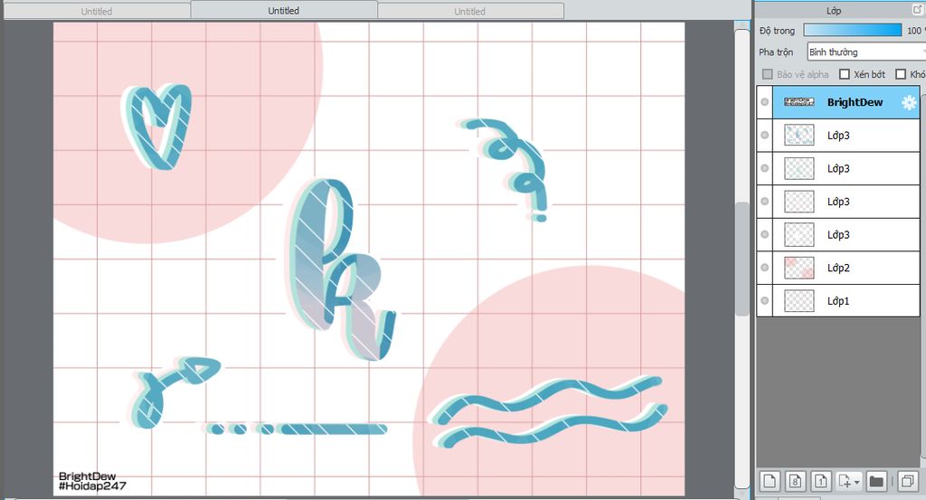Click the Lớp panel title
Screen dimensions: 926x500
coord(833,11)
